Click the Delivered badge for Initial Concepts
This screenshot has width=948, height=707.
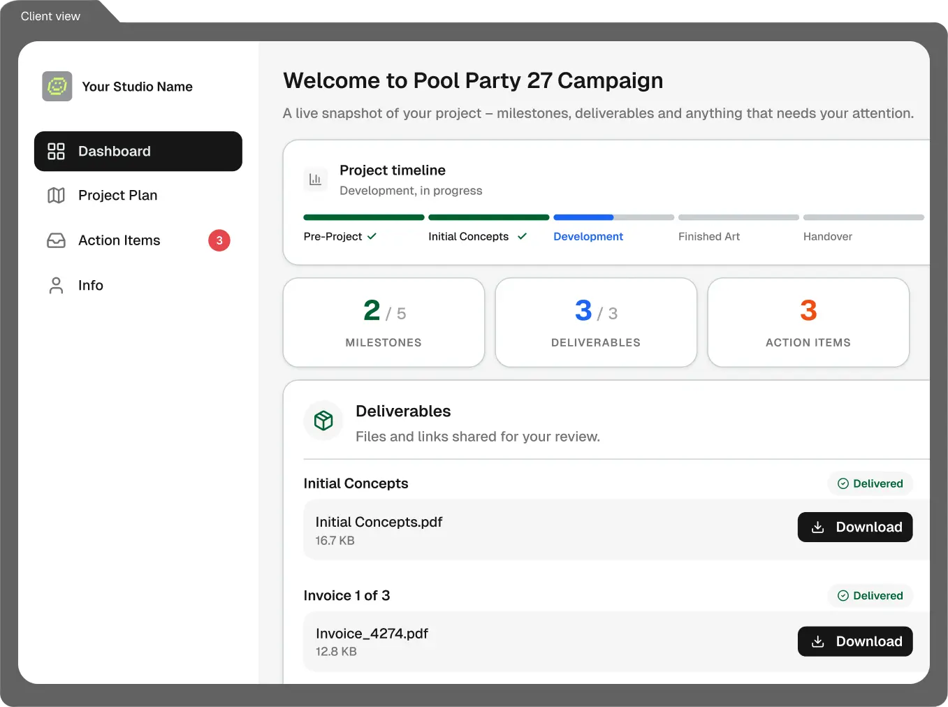click(x=870, y=483)
